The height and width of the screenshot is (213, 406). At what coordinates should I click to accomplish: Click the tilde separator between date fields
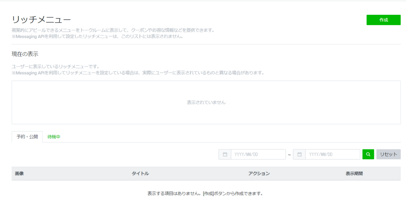pos(289,155)
